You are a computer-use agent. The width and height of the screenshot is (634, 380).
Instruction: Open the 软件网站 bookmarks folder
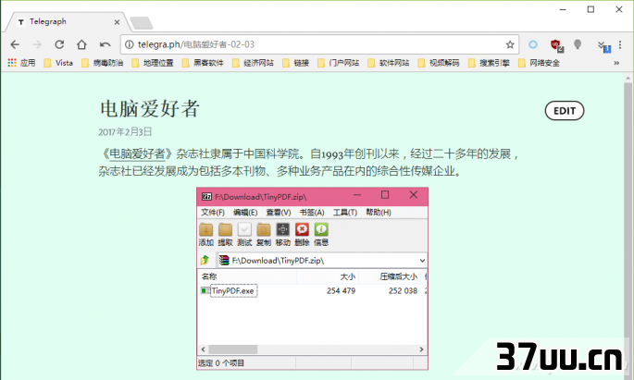coord(389,63)
